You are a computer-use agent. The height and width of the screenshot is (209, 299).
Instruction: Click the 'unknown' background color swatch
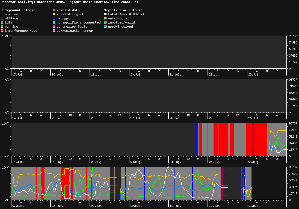[x=2, y=14]
